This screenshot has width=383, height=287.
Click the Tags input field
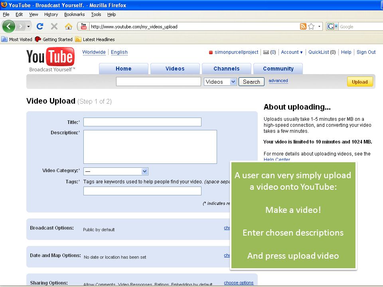(142, 191)
